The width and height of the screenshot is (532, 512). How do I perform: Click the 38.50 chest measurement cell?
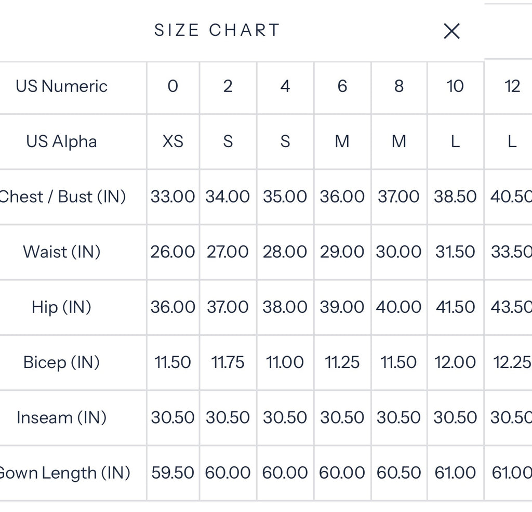pyautogui.click(x=455, y=197)
